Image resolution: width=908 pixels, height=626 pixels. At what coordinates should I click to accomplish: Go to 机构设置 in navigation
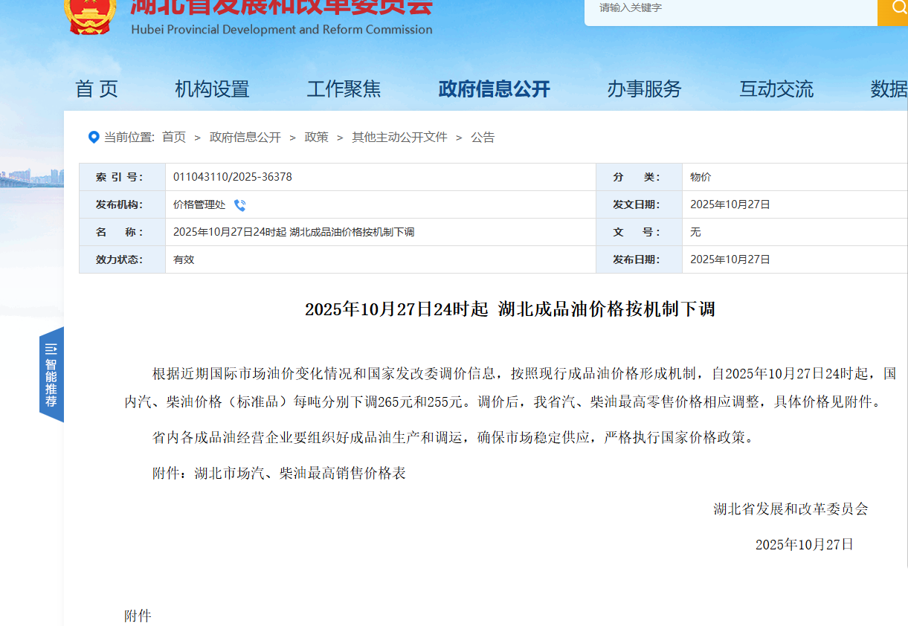(x=212, y=89)
